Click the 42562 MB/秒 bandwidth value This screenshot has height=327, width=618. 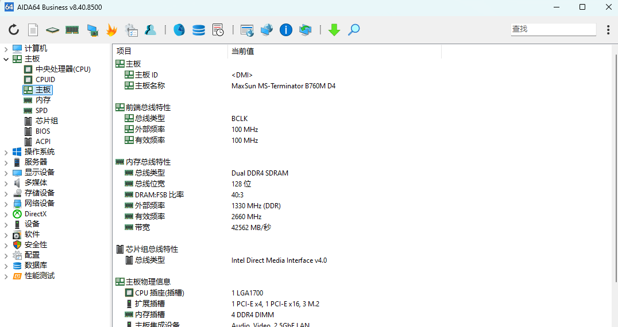pos(251,227)
